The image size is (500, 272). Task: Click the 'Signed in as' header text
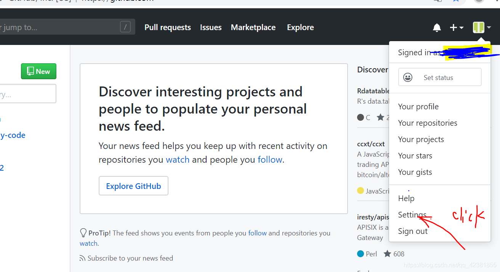pos(419,53)
